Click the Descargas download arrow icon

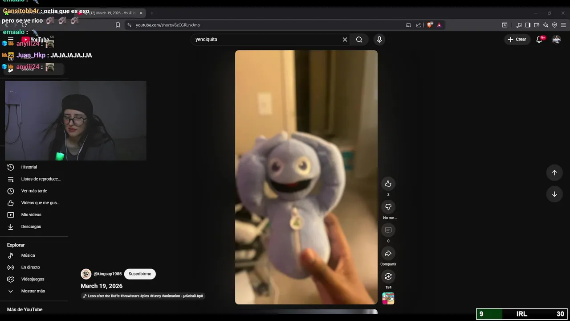[x=11, y=226]
